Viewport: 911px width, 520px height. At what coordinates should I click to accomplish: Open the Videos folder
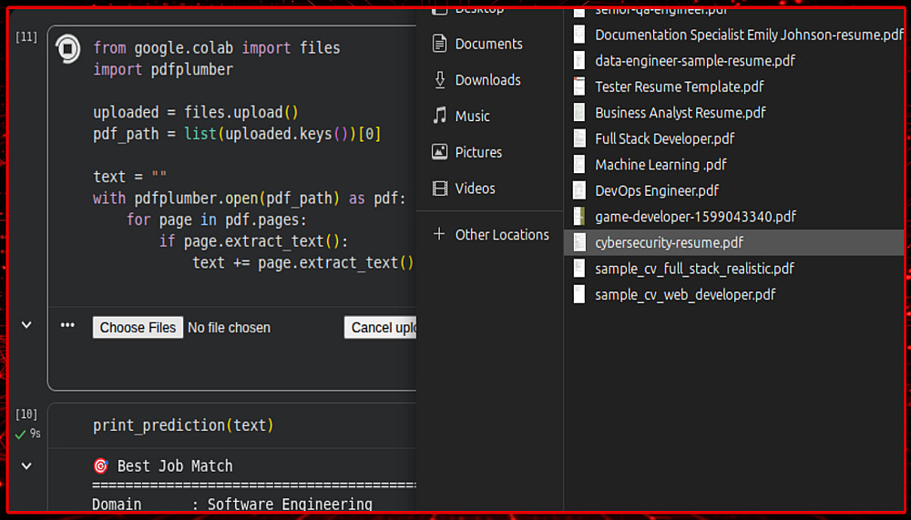(x=475, y=189)
